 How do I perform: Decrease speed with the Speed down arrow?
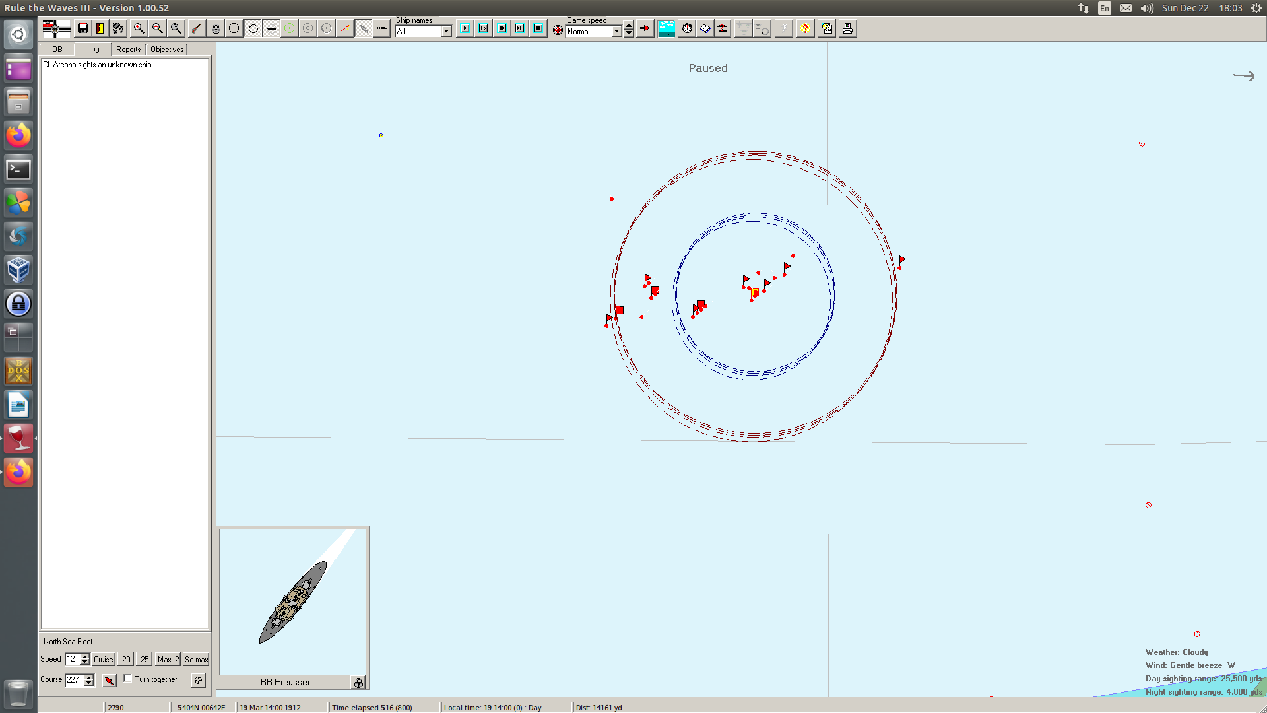tap(85, 662)
